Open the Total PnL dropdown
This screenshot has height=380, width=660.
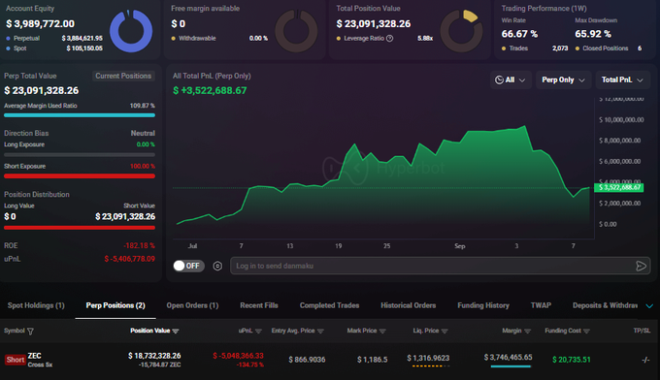point(622,79)
